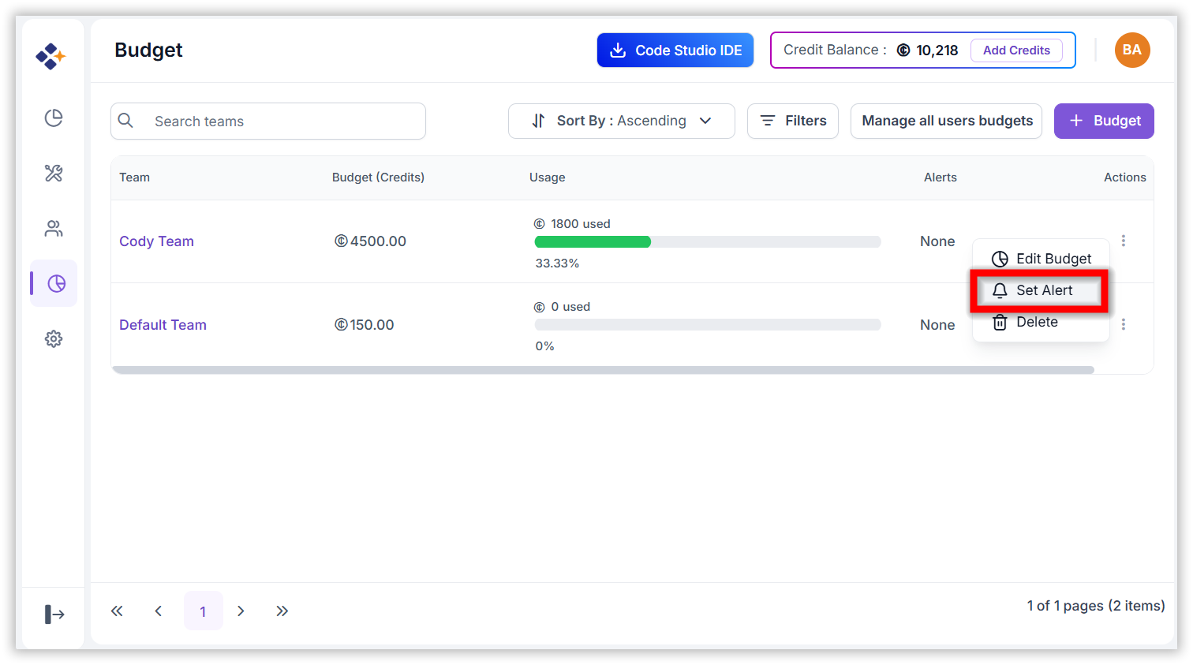Jump to the last page with double-right arrows
Viewport: 1193px width, 665px height.
click(282, 611)
